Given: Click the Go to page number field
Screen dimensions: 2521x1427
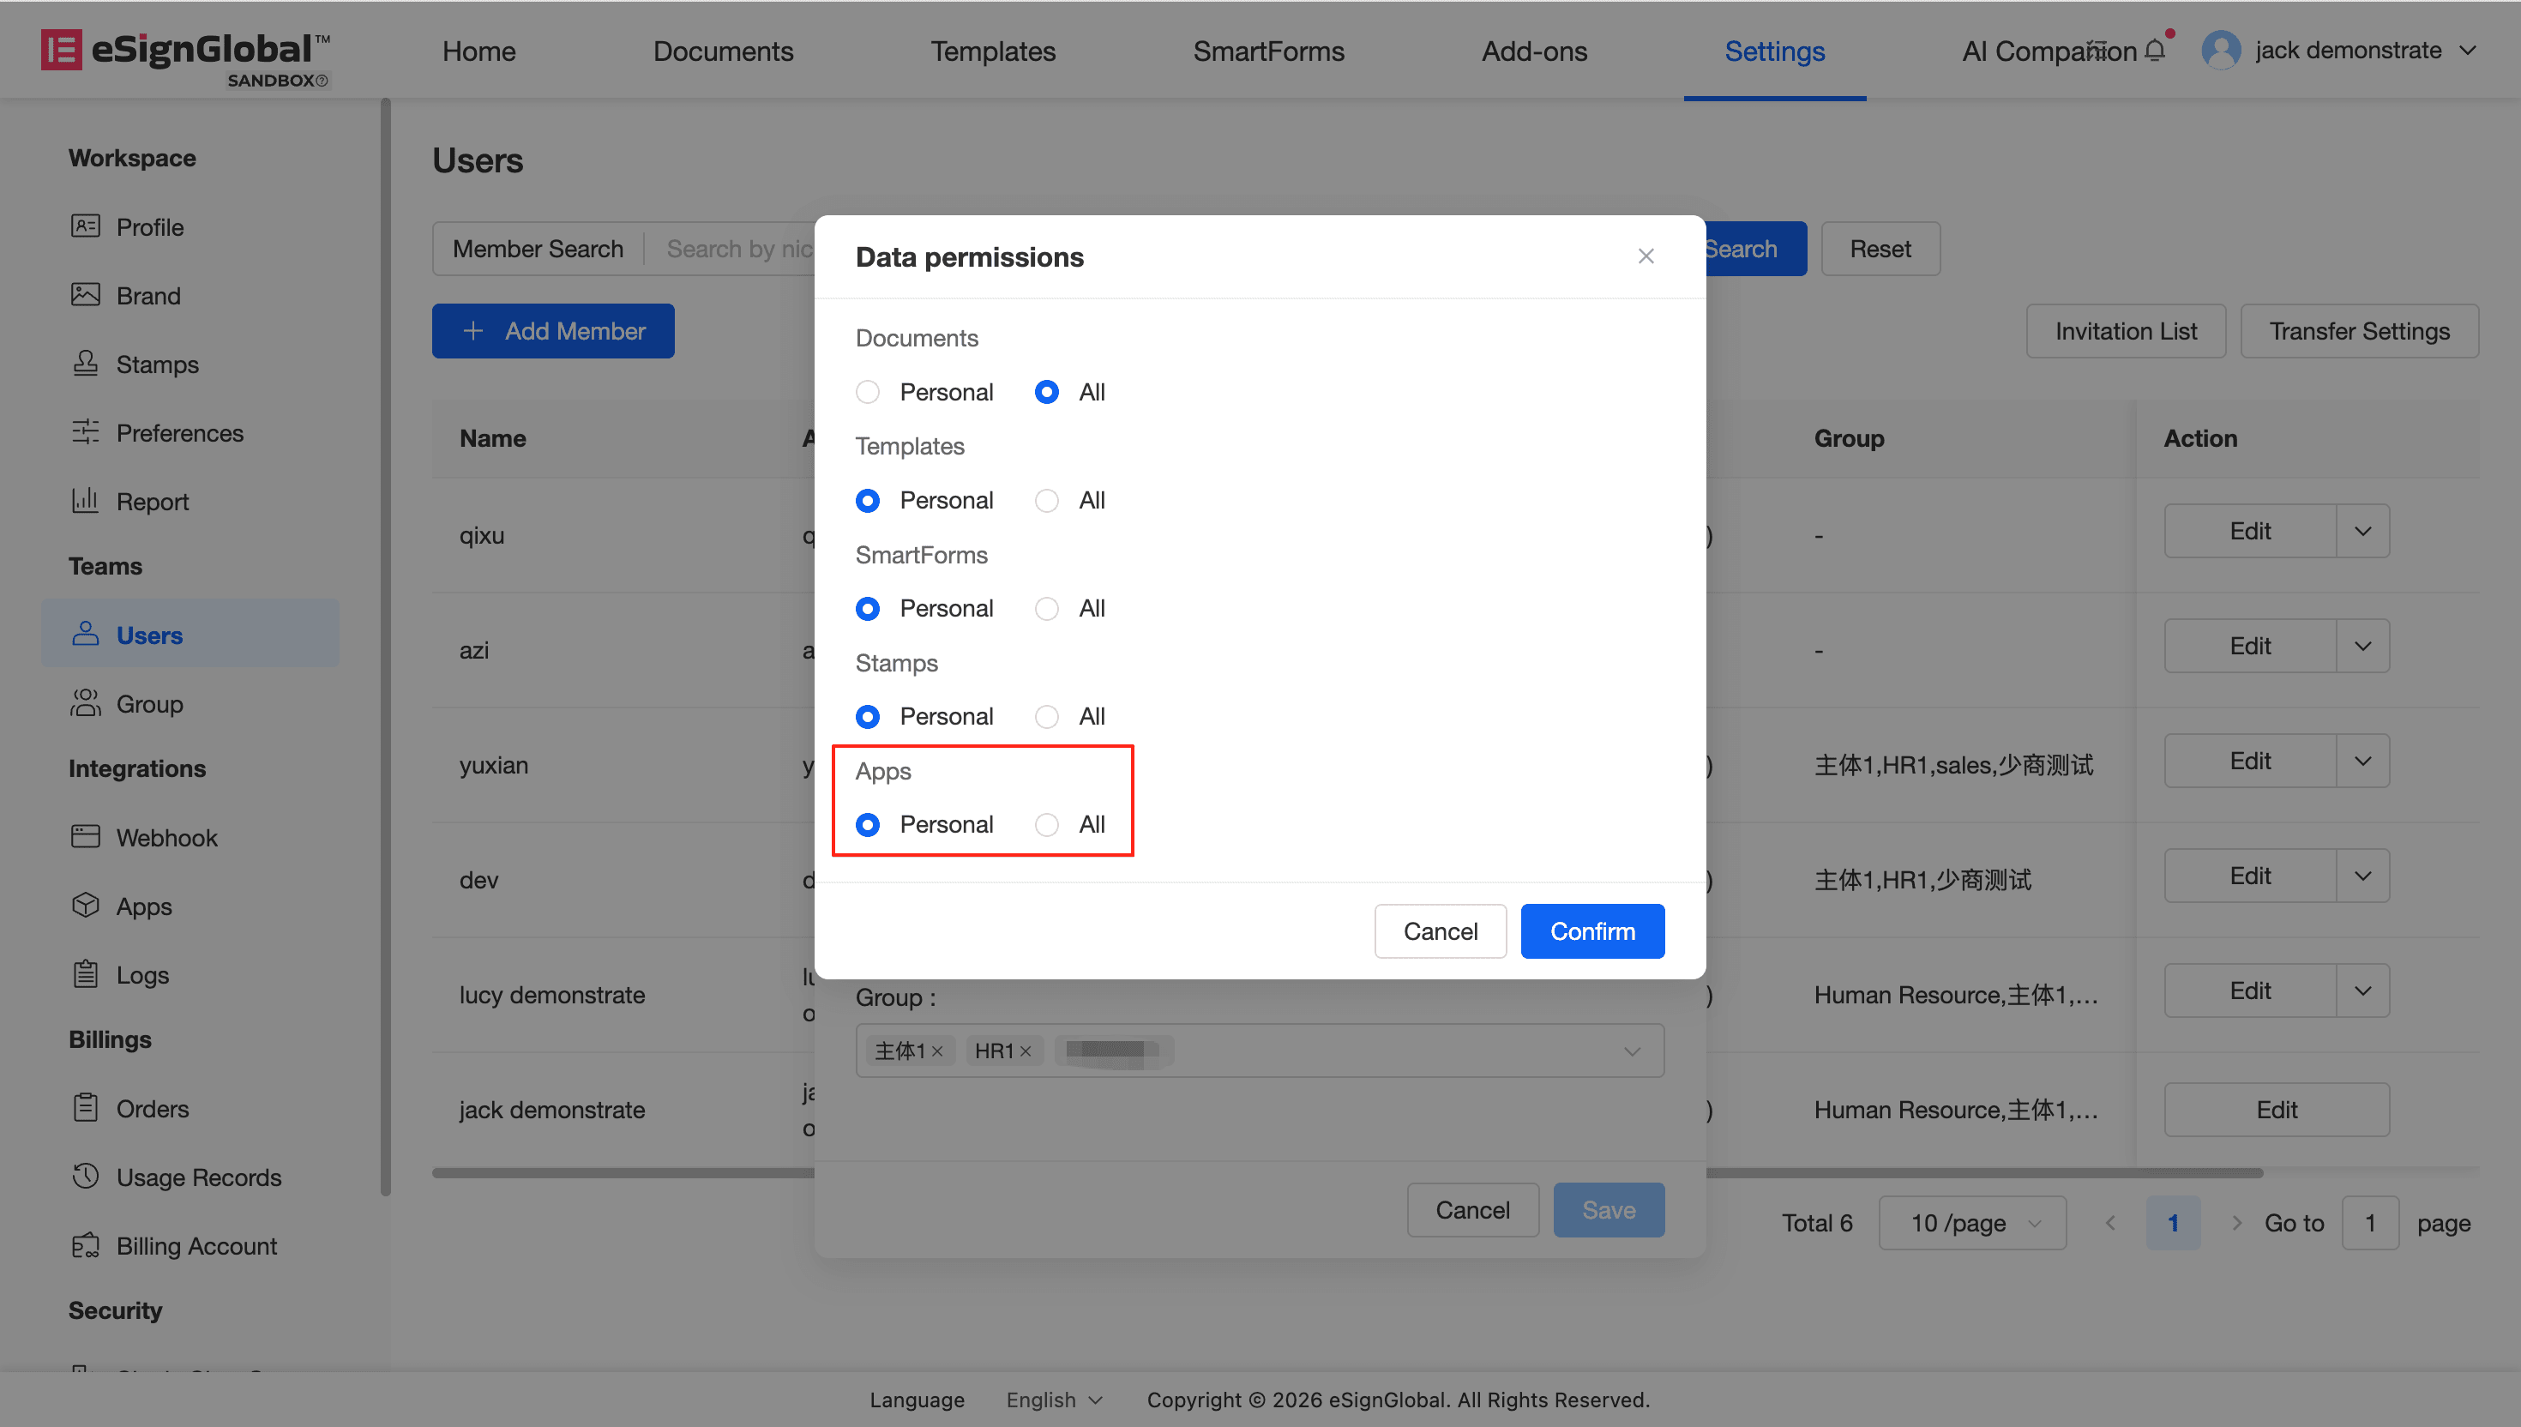Looking at the screenshot, I should (2369, 1222).
